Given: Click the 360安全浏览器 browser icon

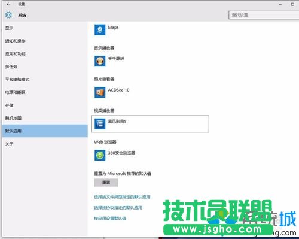Looking at the screenshot, I should 100,155.
